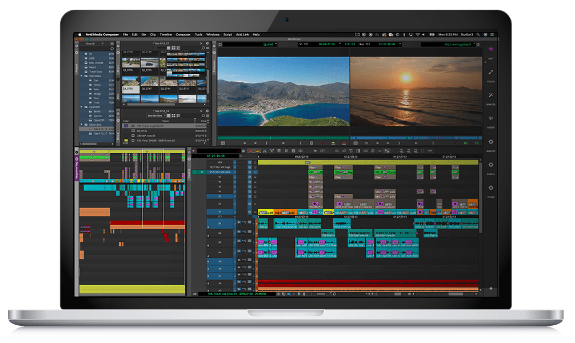575x343 pixels.
Task: Toggle the slash sync-lock in the V6 row
Action: click(x=235, y=182)
